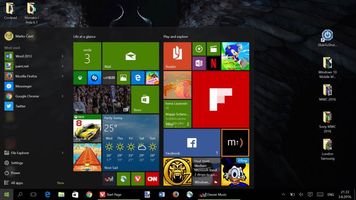Select the SlideToShut desktop shortcut
This screenshot has height=200, width=356.
tap(327, 38)
